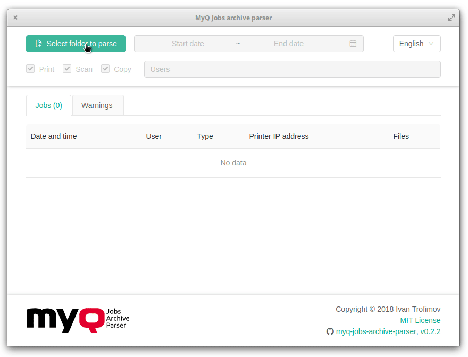Toggle the Print checkbox
The width and height of the screenshot is (468, 357).
pyautogui.click(x=30, y=69)
